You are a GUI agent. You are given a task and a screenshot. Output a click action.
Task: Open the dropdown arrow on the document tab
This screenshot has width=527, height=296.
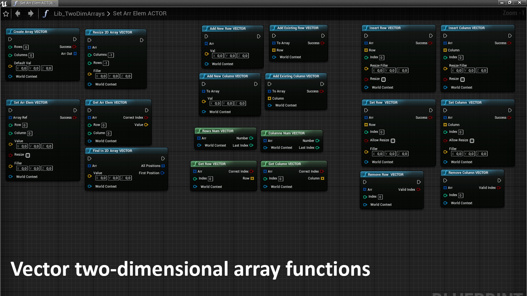[55, 3]
